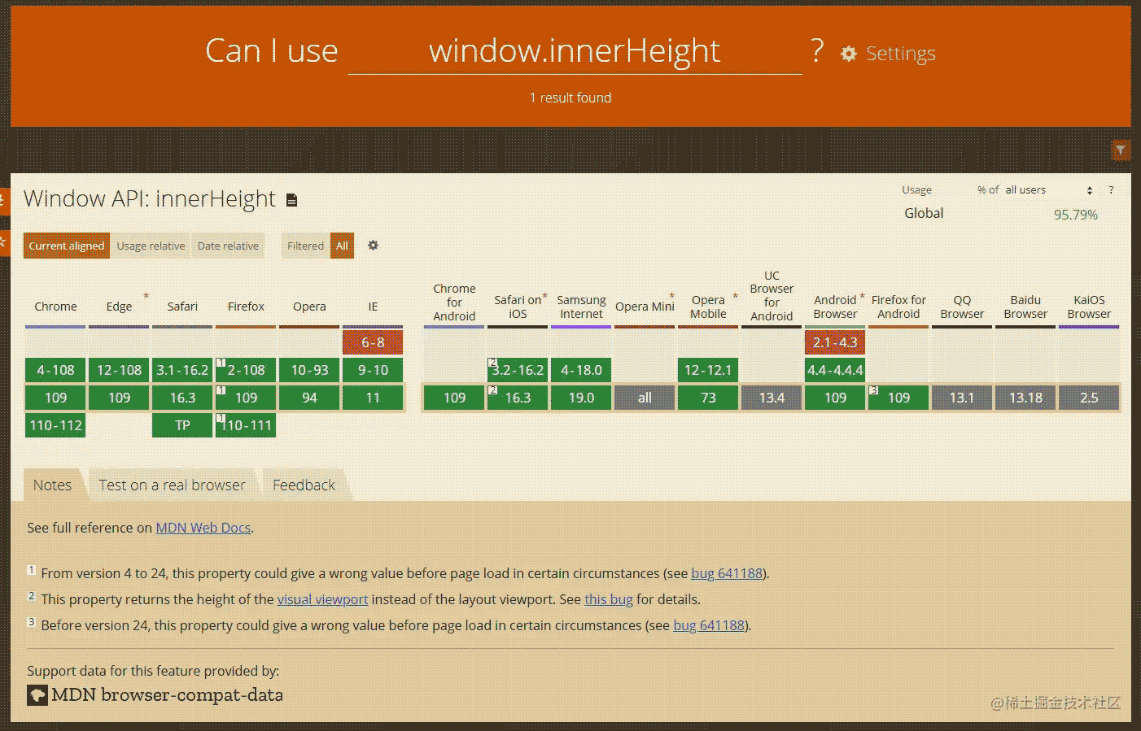This screenshot has height=731, width=1141.
Task: Select the Current aligned view mode
Action: pos(67,246)
